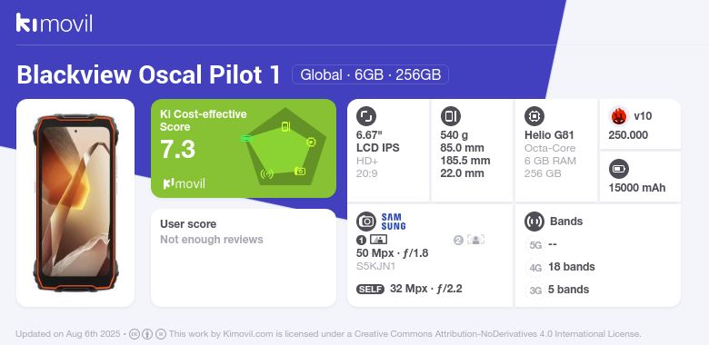Click the AnTuTu benchmark red icon
Image resolution: width=709 pixels, height=345 pixels.
pos(619,116)
